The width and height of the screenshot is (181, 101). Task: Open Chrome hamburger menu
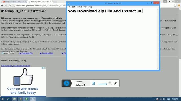click(x=179, y=6)
